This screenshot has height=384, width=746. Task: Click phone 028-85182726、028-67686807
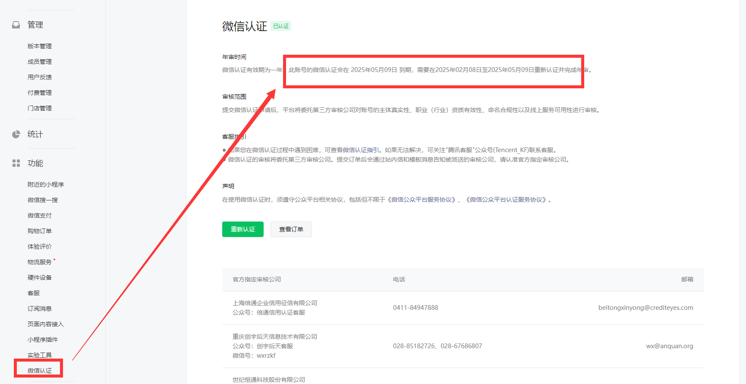point(438,346)
